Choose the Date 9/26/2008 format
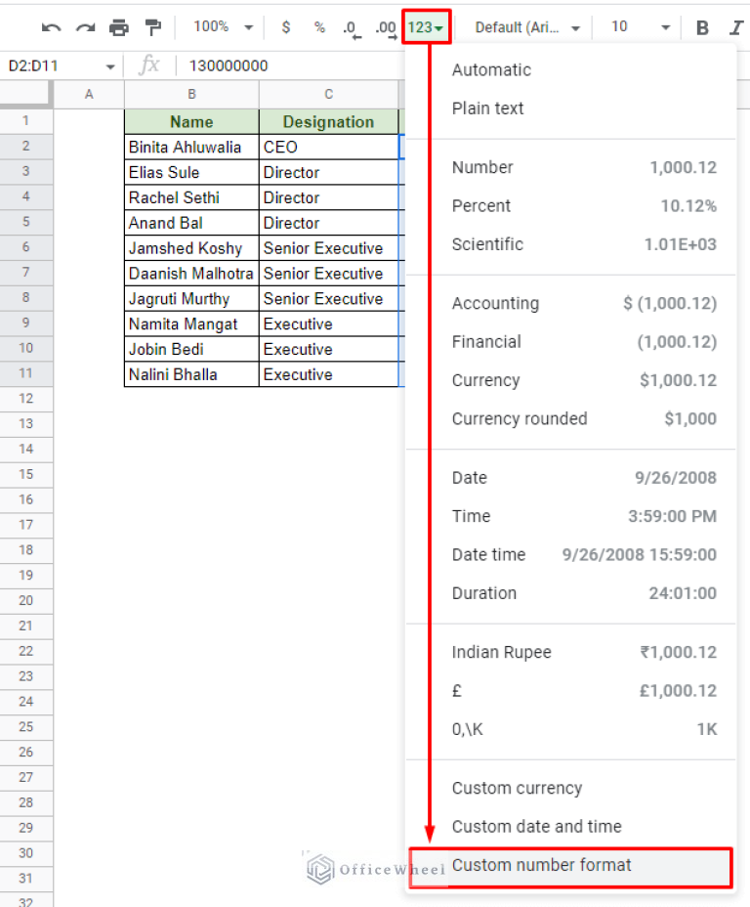 [571, 478]
